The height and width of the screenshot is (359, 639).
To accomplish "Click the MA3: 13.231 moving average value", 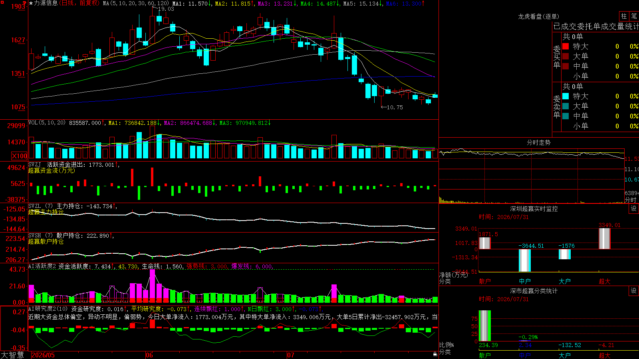I will 277,3.
